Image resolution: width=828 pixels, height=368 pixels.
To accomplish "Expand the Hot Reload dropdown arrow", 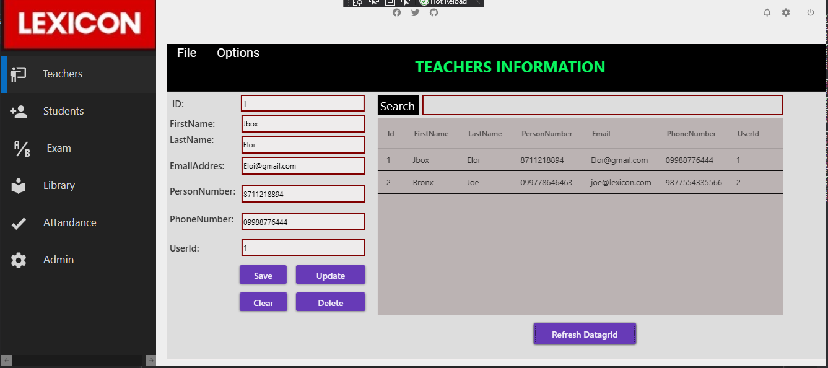I will (x=478, y=3).
